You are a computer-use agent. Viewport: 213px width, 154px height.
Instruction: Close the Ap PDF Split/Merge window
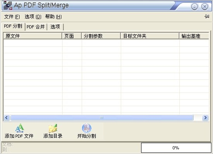tap(204, 7)
